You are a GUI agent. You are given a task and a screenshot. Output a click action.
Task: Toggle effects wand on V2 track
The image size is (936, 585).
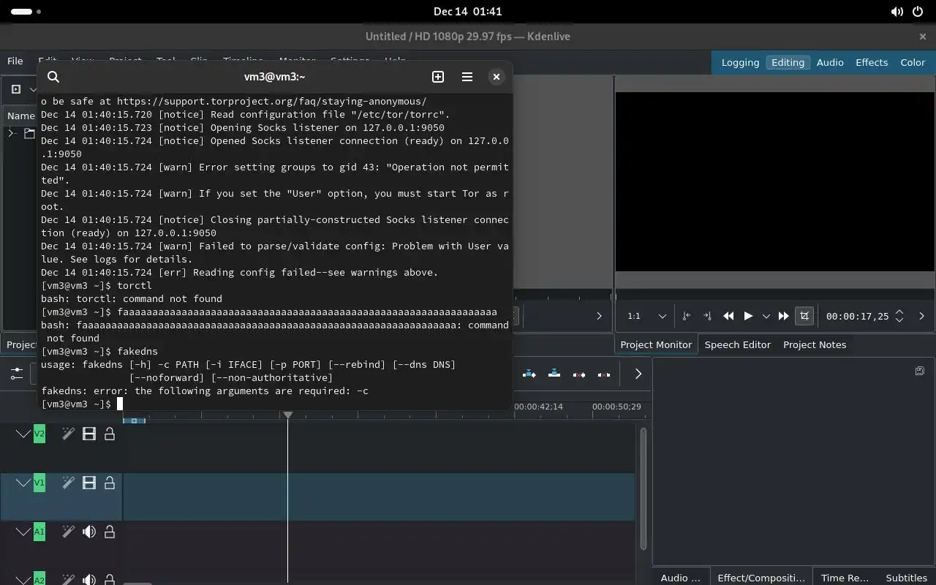pyautogui.click(x=68, y=434)
